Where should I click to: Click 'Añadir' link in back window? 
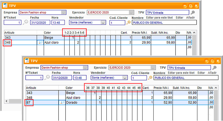[191, 17]
